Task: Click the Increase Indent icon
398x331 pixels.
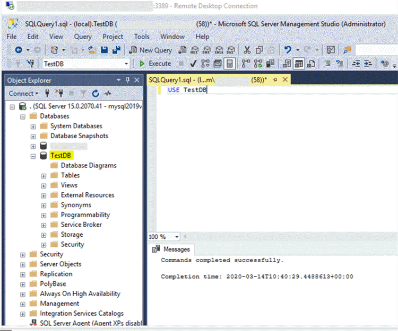Action: pos(368,64)
